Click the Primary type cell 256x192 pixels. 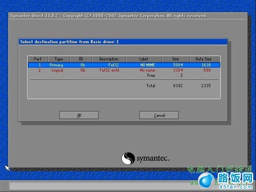56,65
